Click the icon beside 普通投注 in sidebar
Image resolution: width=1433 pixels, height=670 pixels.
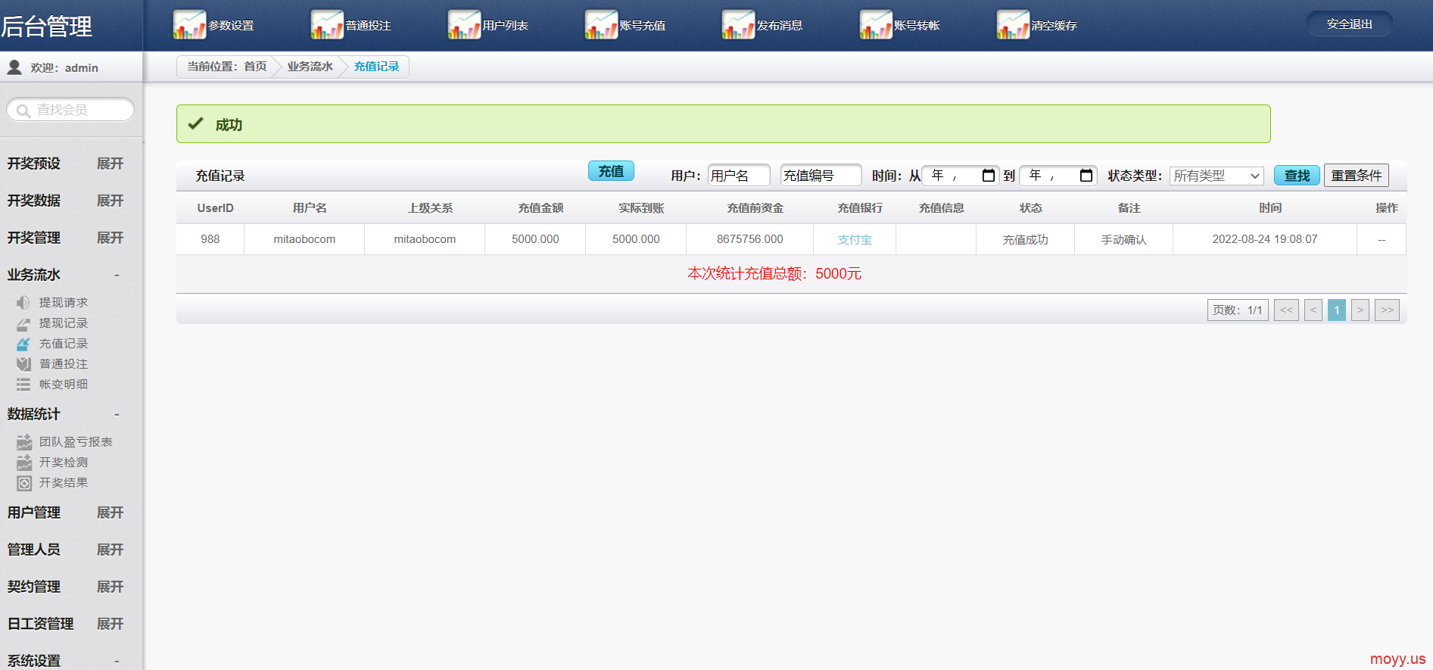pyautogui.click(x=23, y=364)
